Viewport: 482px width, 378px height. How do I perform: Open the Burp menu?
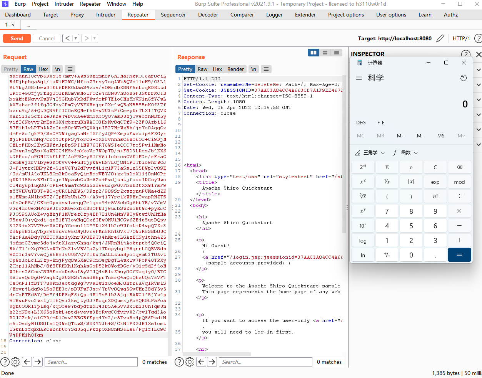click(20, 4)
